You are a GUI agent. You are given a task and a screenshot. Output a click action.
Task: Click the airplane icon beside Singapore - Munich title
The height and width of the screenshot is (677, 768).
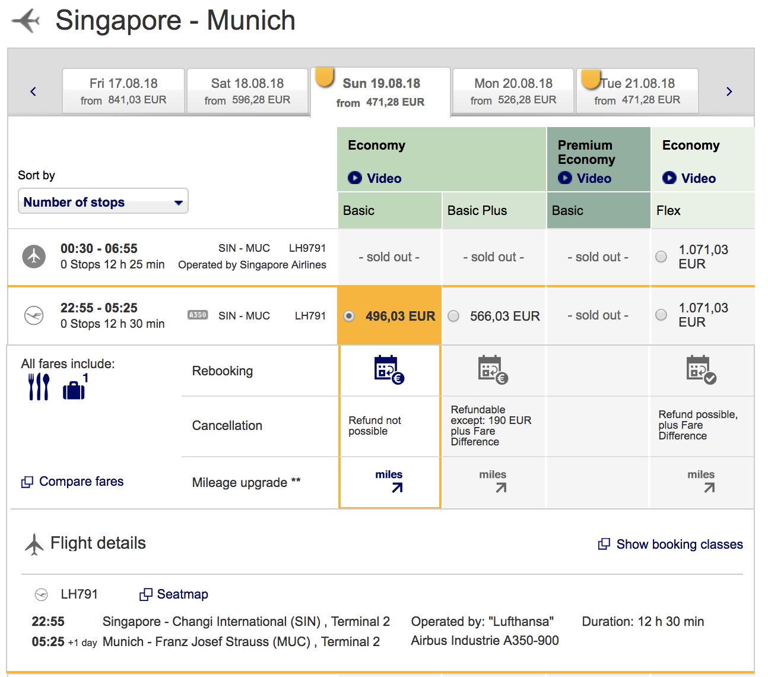[x=26, y=21]
